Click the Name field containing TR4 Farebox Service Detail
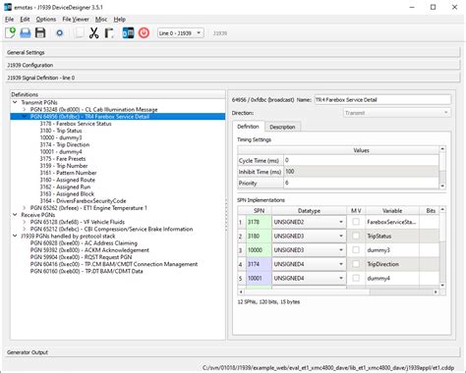 pyautogui.click(x=382, y=100)
